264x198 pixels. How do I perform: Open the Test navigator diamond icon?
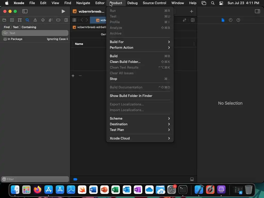(43, 20)
